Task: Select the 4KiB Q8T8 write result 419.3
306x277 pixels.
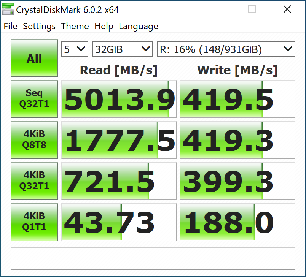Action: click(x=237, y=140)
